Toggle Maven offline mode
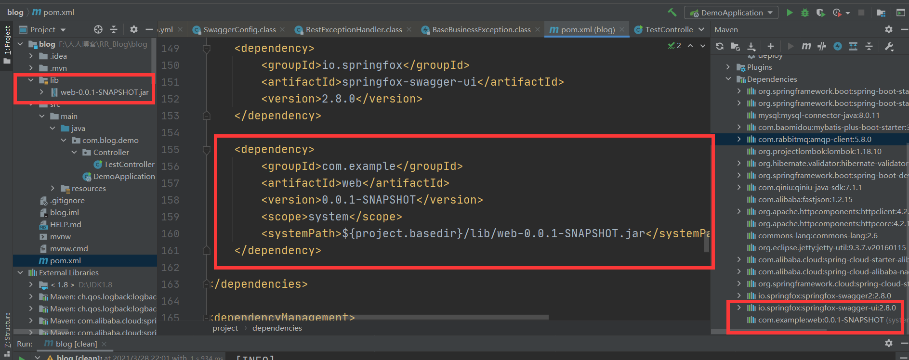This screenshot has height=360, width=909. click(x=822, y=46)
